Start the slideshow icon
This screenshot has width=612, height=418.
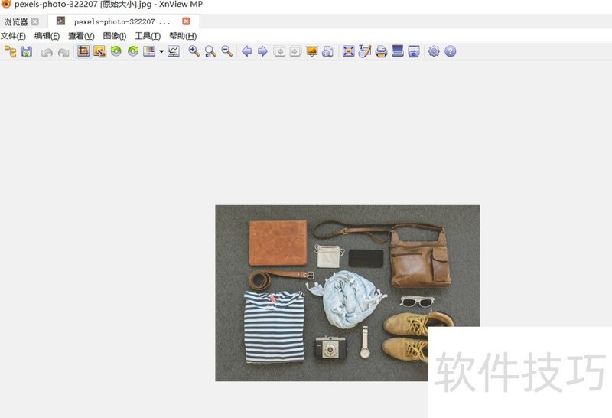(x=312, y=51)
